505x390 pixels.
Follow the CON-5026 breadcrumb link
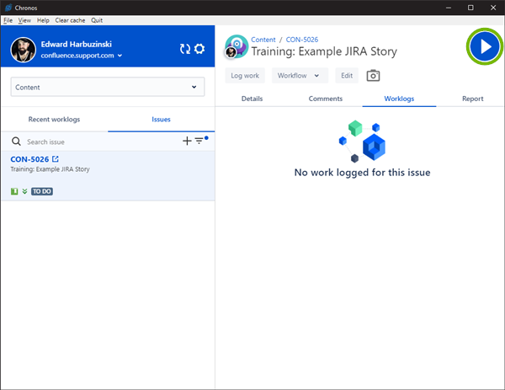[x=302, y=40]
